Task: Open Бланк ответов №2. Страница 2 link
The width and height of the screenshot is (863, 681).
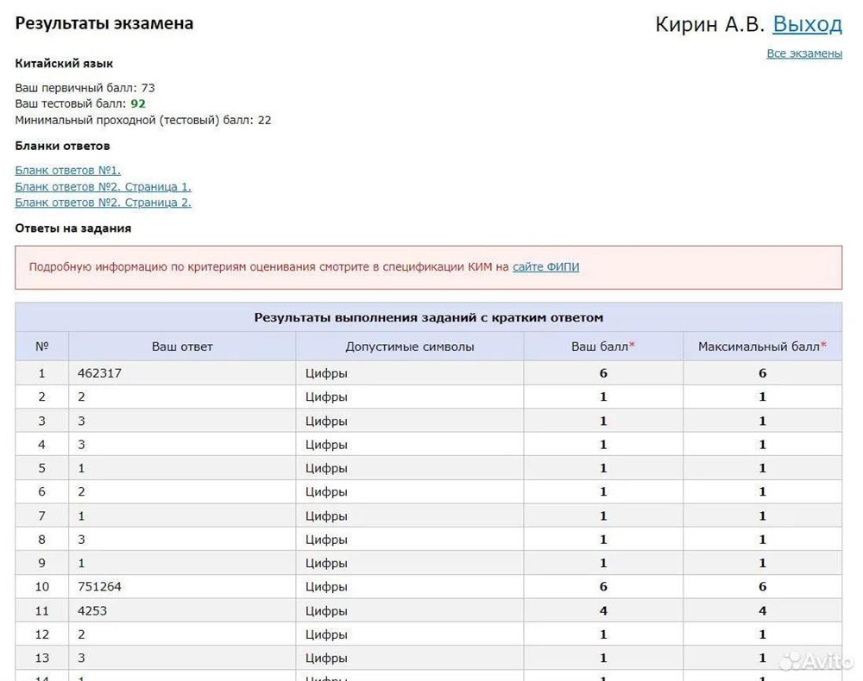Action: click(103, 203)
